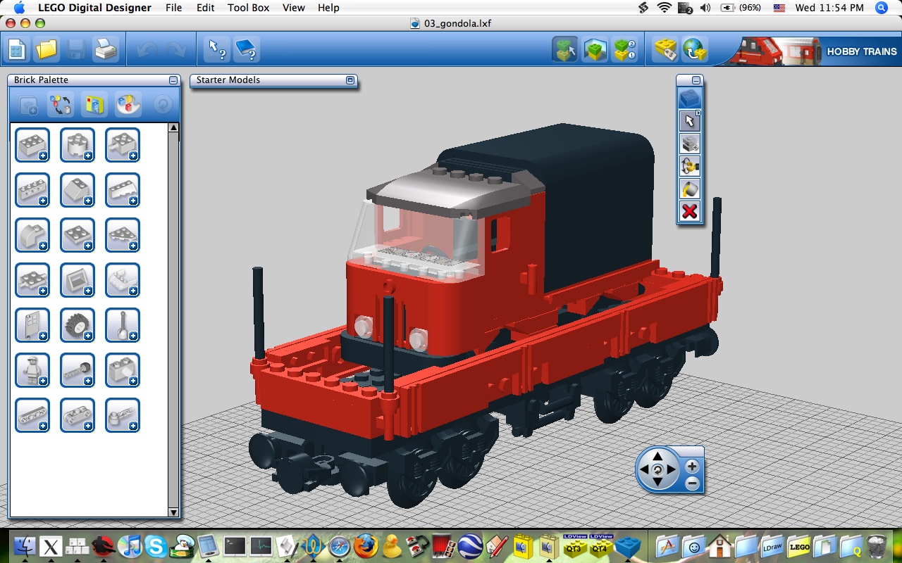
Task: Expand the round brick category
Action: [x=78, y=145]
